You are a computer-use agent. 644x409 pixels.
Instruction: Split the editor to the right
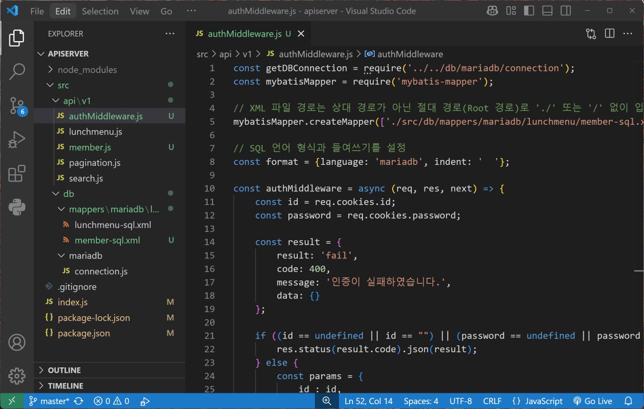point(610,34)
